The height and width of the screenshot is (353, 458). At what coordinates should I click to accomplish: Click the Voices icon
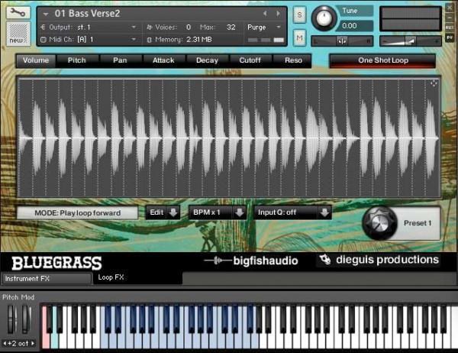click(150, 28)
